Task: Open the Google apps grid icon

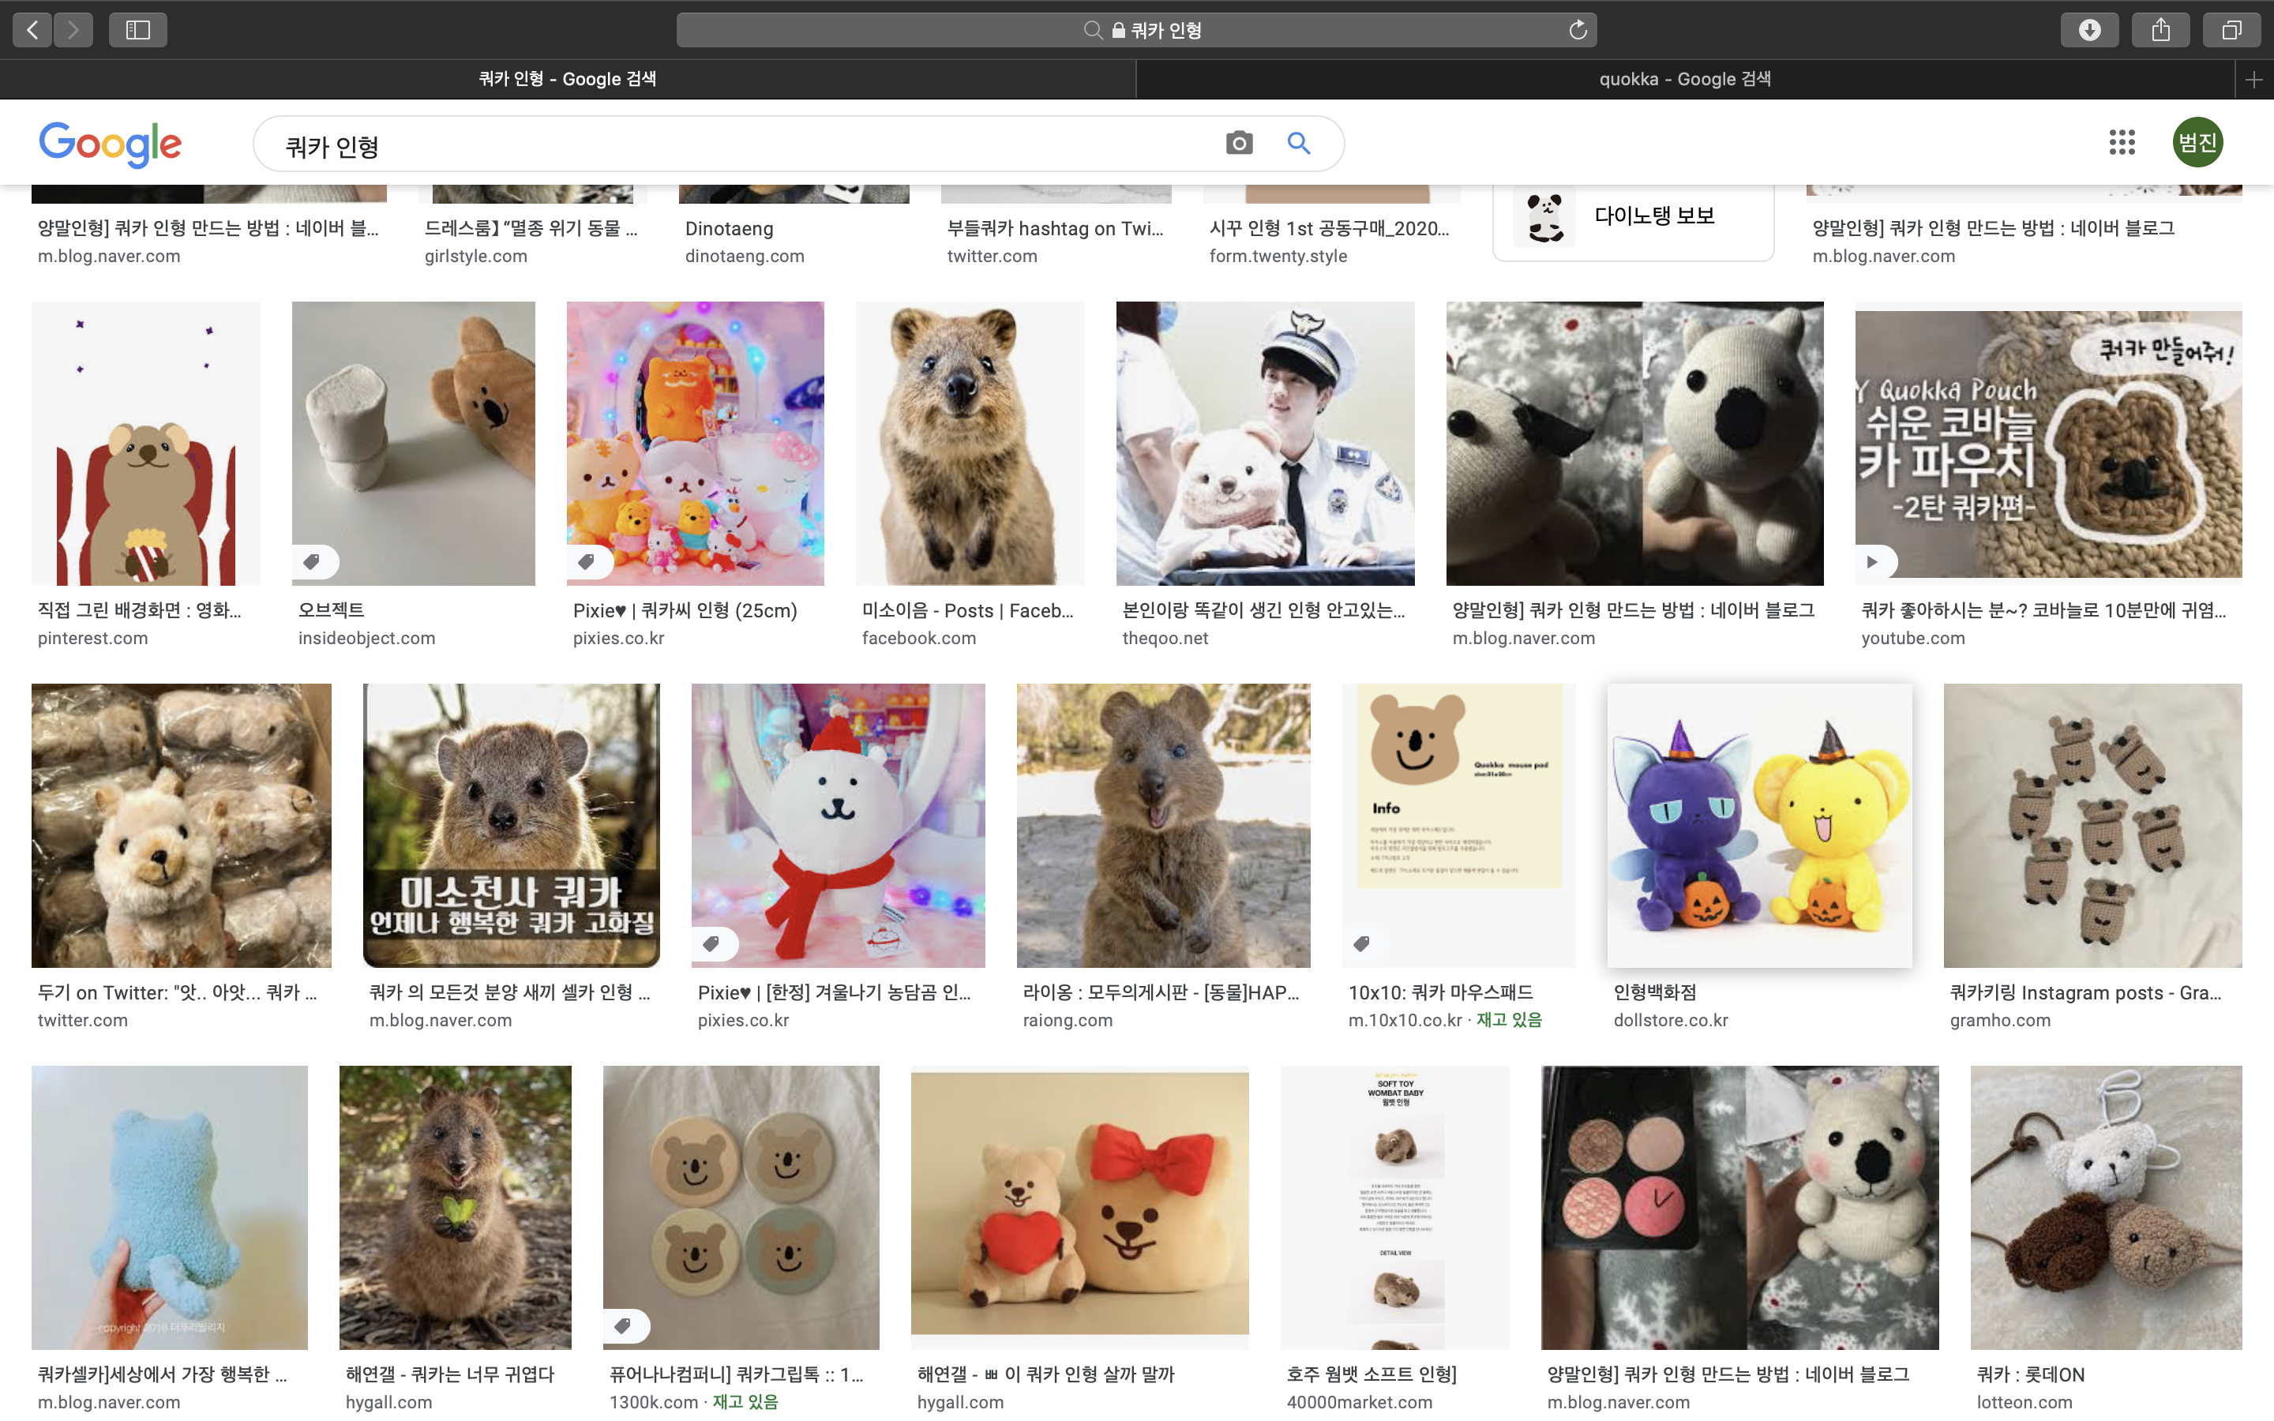Action: point(2122,143)
